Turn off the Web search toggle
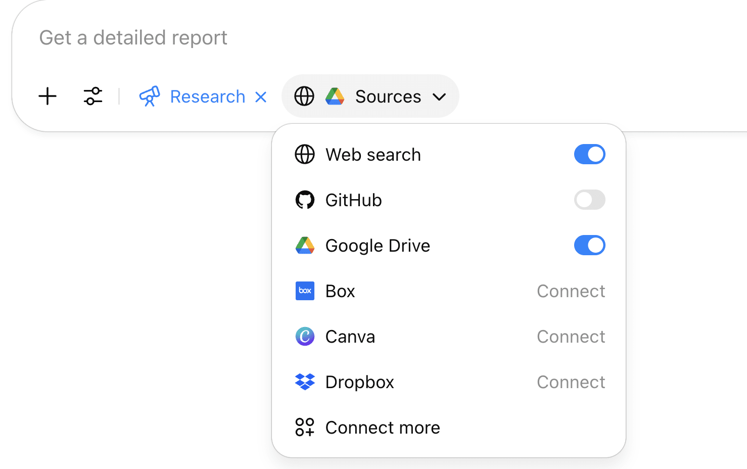This screenshot has width=747, height=469. tap(589, 154)
